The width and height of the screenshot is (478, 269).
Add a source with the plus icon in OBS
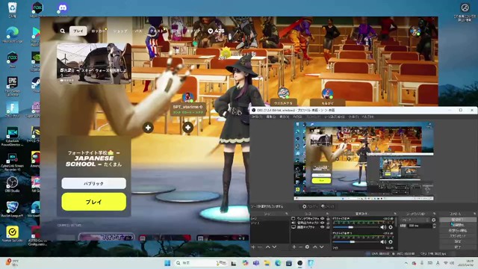[x=294, y=247]
